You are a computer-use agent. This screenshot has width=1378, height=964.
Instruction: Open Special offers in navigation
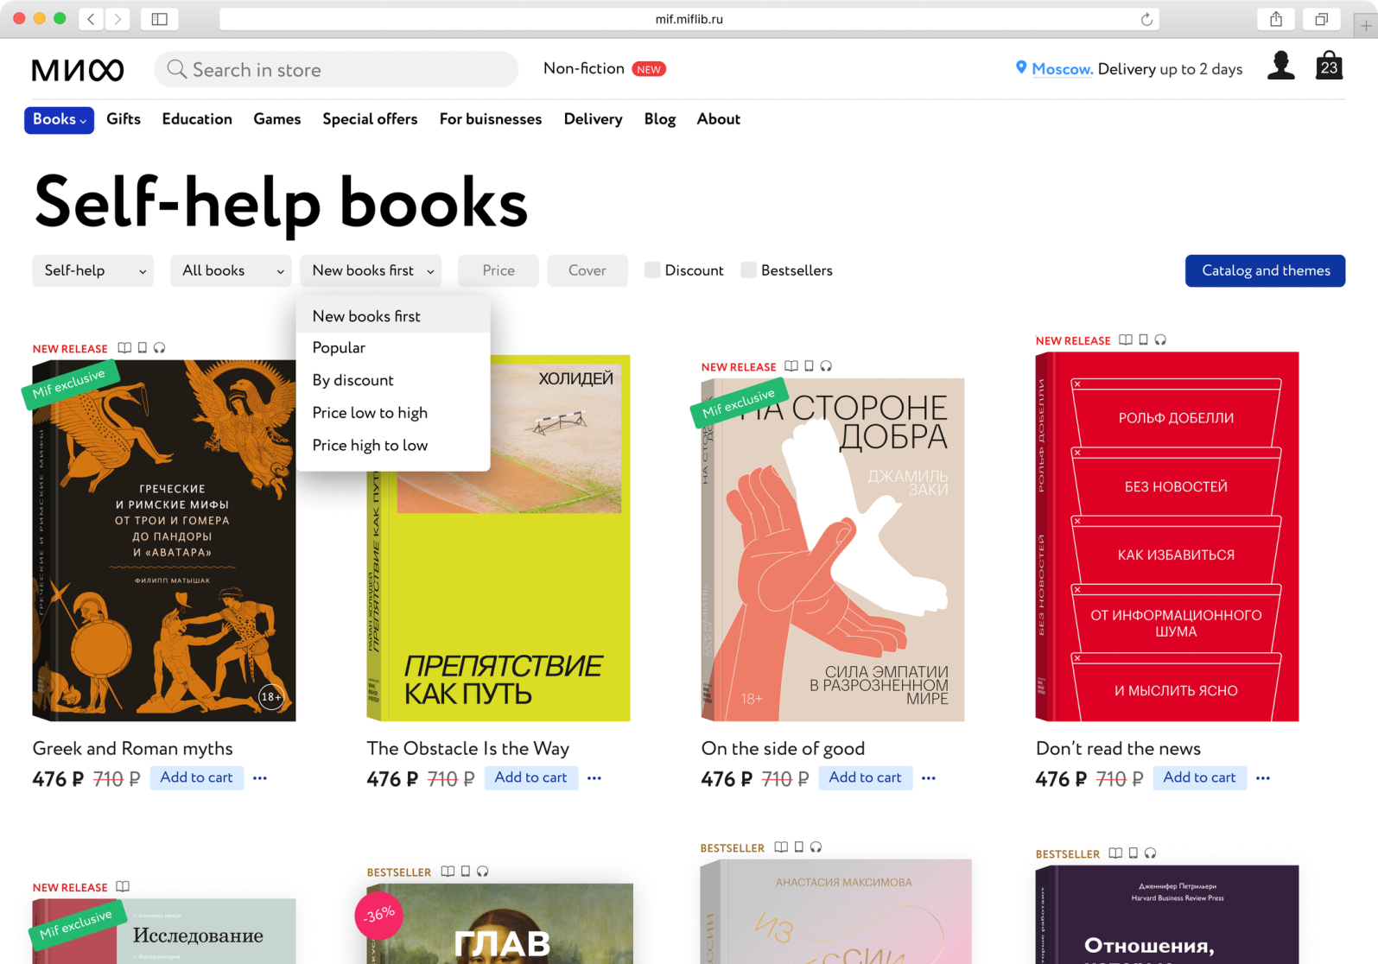point(370,119)
